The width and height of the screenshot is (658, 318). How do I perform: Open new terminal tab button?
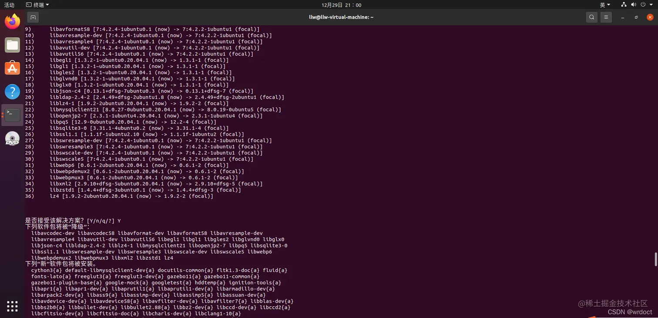[x=33, y=17]
